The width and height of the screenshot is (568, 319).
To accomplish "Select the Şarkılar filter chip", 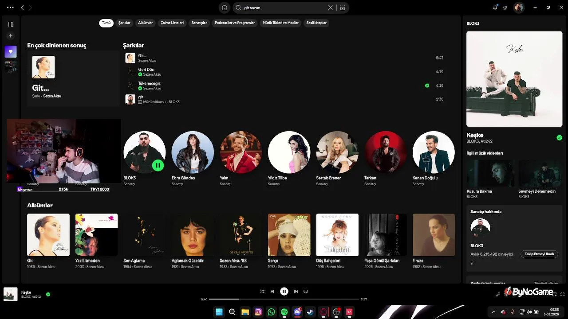I will point(124,23).
